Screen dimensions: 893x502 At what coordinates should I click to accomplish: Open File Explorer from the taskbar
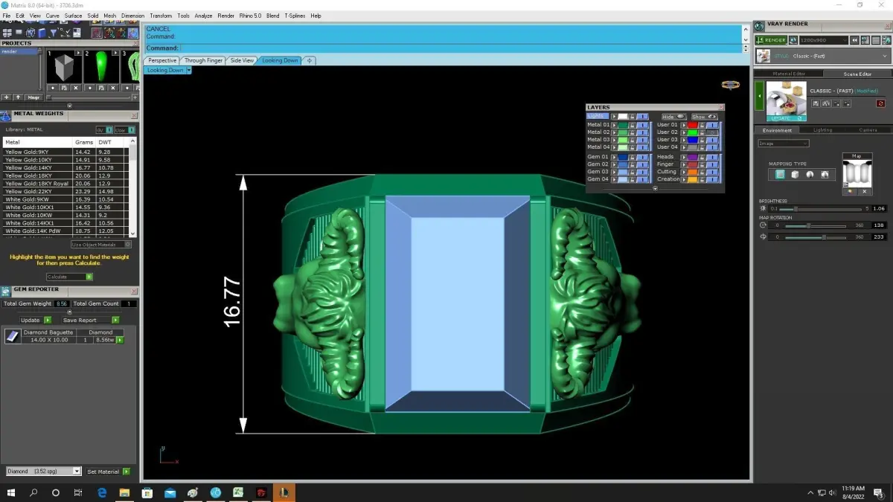(x=124, y=492)
